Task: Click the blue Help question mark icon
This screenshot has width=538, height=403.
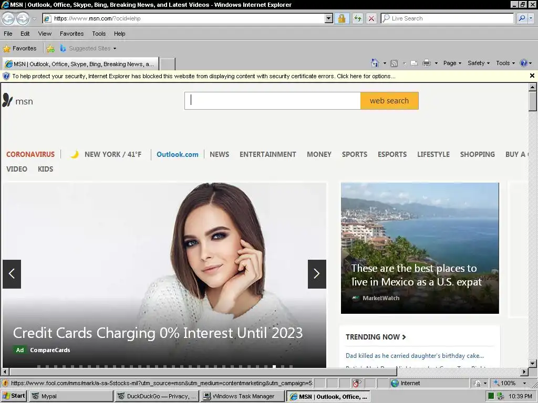Action: click(524, 63)
